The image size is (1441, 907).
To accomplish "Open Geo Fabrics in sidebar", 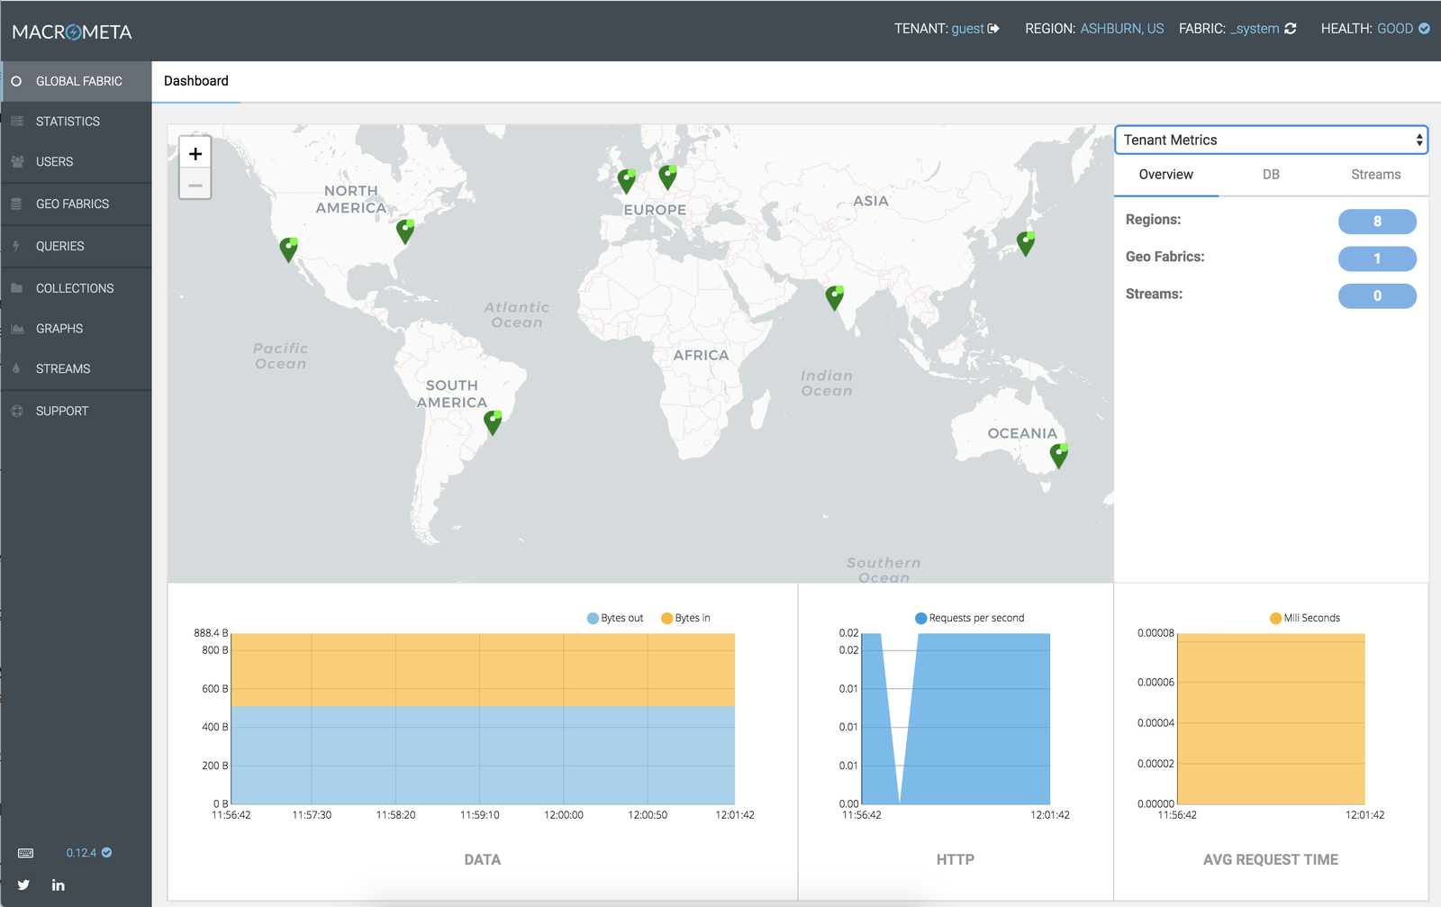I will pyautogui.click(x=77, y=204).
